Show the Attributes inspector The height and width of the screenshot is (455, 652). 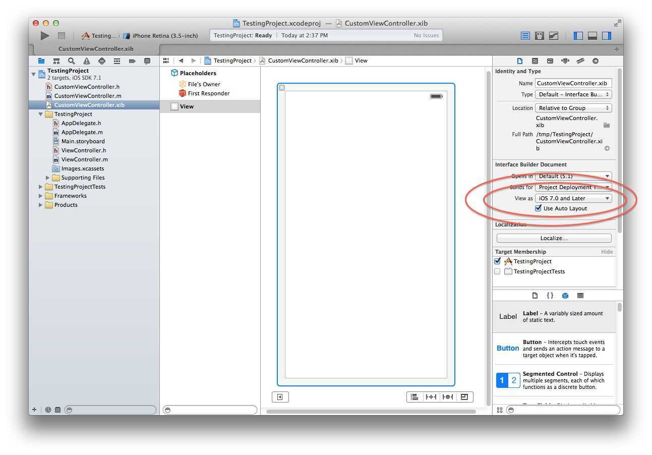click(x=565, y=61)
